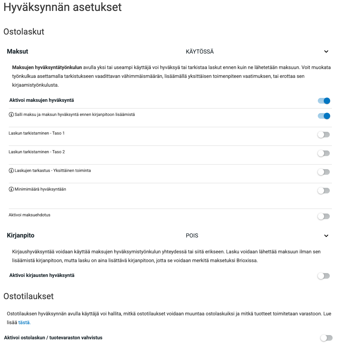Disable "Aktivoi maksujen hyväksyntä" toggle
This screenshot has width=340, height=346.
pyautogui.click(x=324, y=101)
